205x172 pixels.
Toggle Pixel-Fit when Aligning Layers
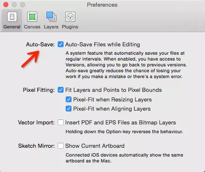click(x=69, y=109)
